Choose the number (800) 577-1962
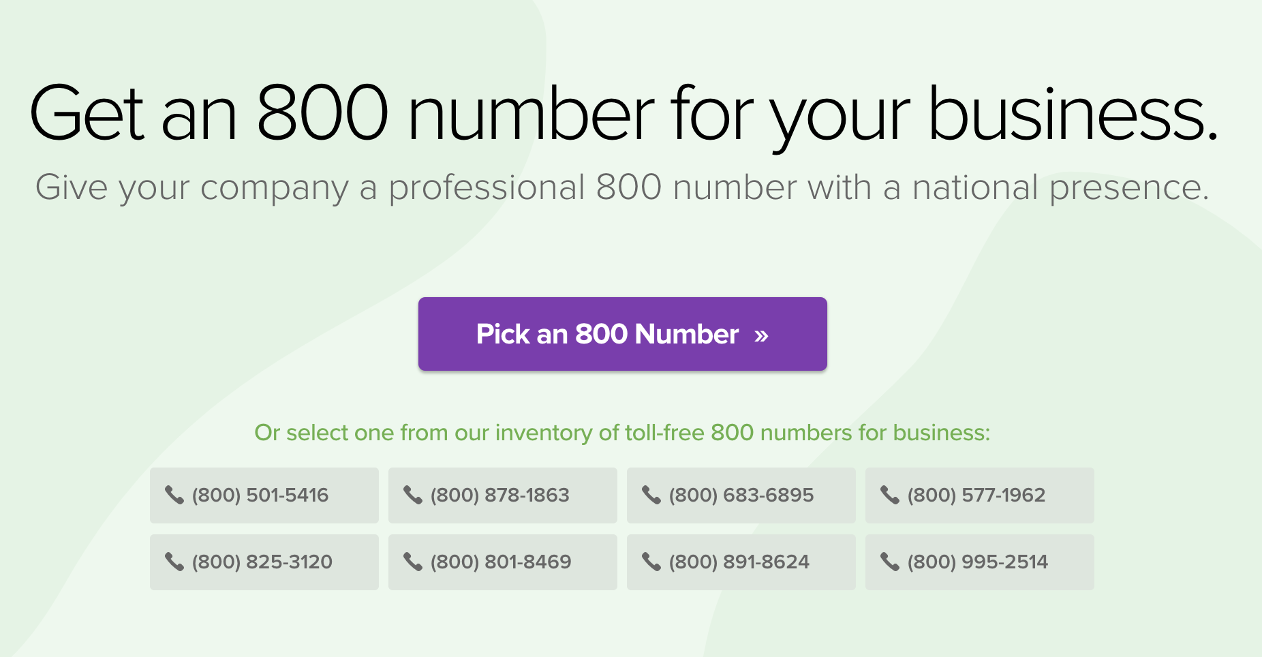The width and height of the screenshot is (1262, 657). tap(980, 495)
